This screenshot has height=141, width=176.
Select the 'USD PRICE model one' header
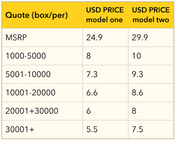[x=106, y=15]
